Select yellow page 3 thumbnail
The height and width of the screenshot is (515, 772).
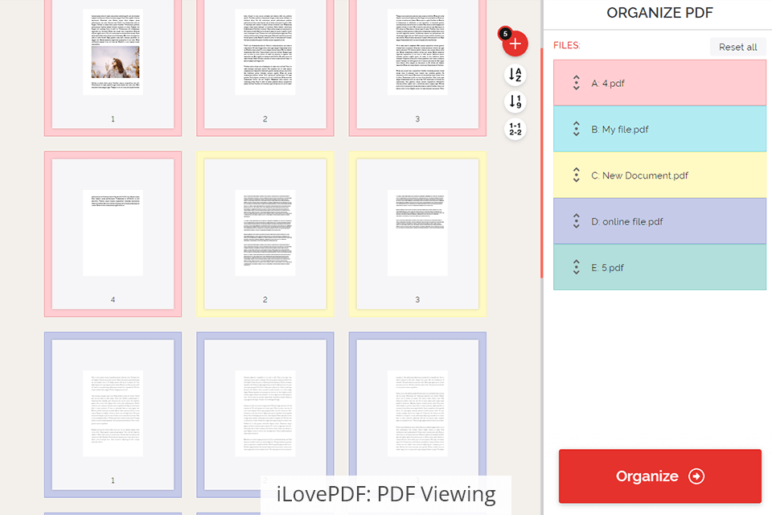point(417,234)
